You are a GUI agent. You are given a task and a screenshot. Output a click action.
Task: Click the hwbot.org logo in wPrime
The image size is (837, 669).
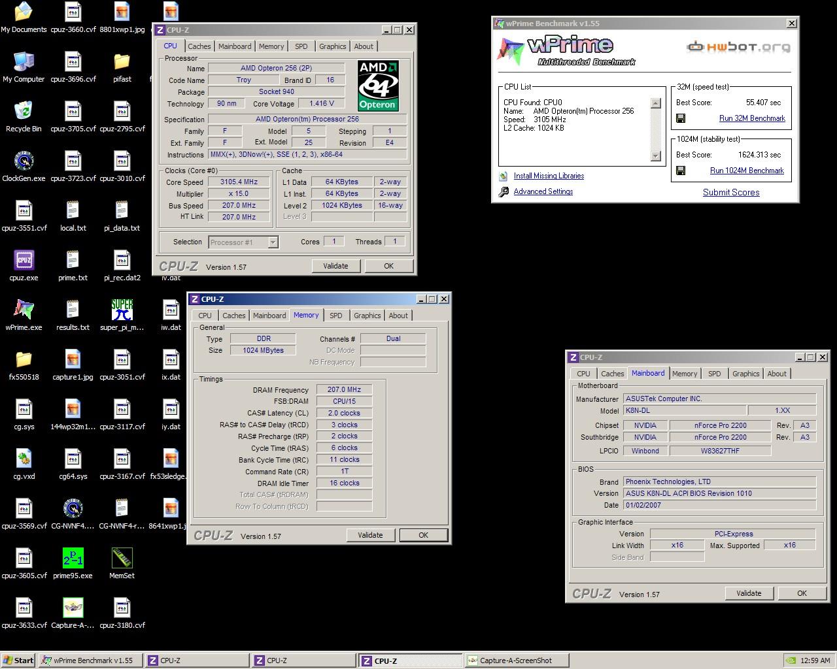[x=738, y=46]
